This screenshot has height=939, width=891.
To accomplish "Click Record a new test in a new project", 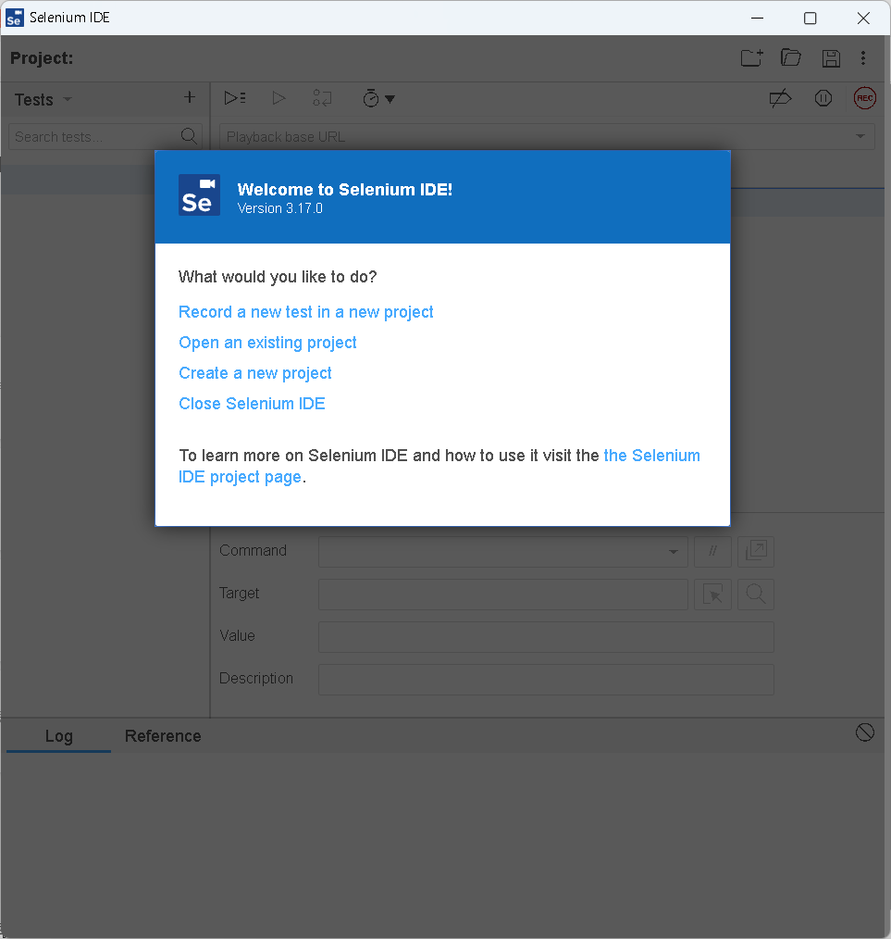I will [305, 312].
